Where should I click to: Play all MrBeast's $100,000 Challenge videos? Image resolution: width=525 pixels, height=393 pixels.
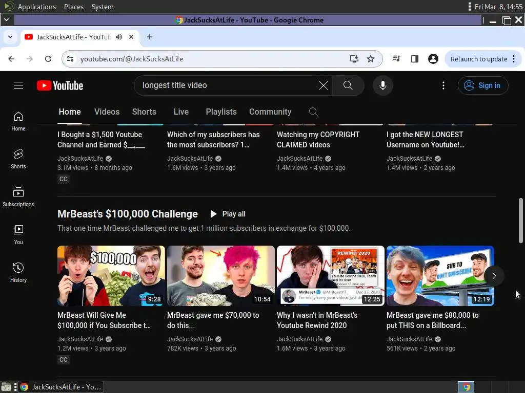228,214
